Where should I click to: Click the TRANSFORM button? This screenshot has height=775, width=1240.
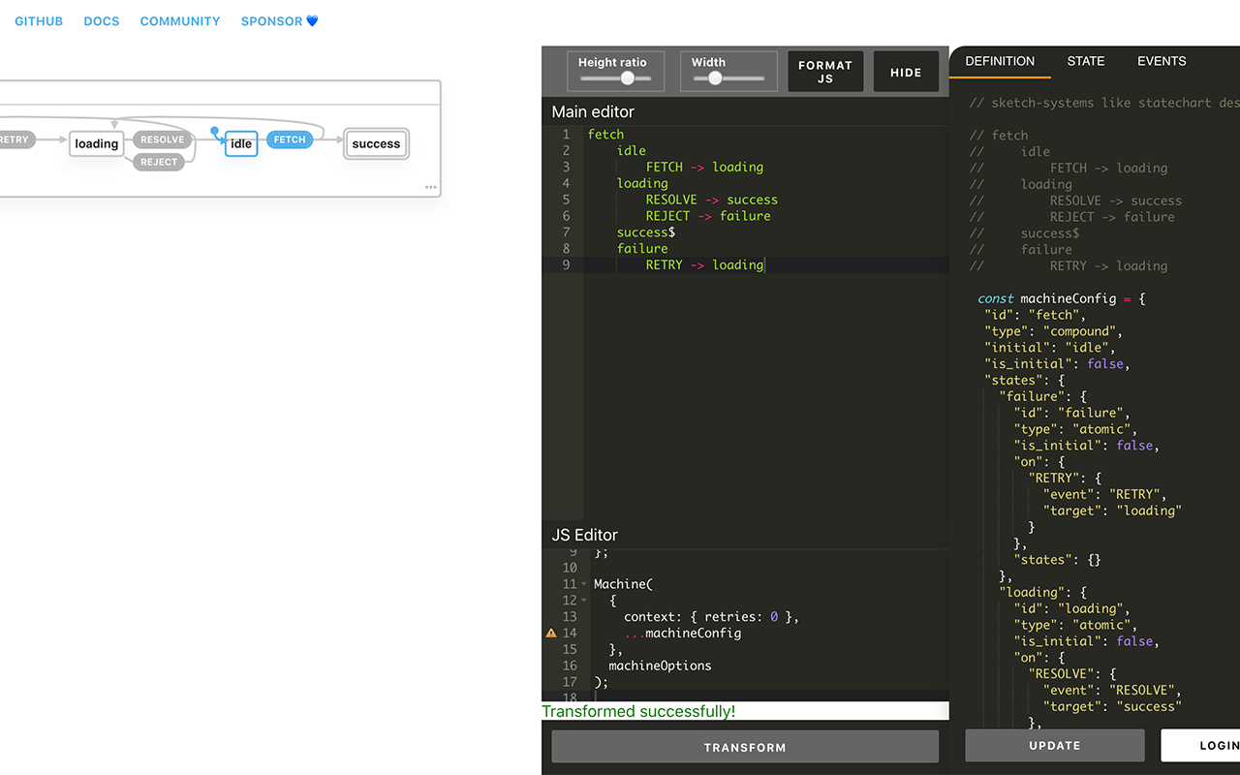coord(744,746)
